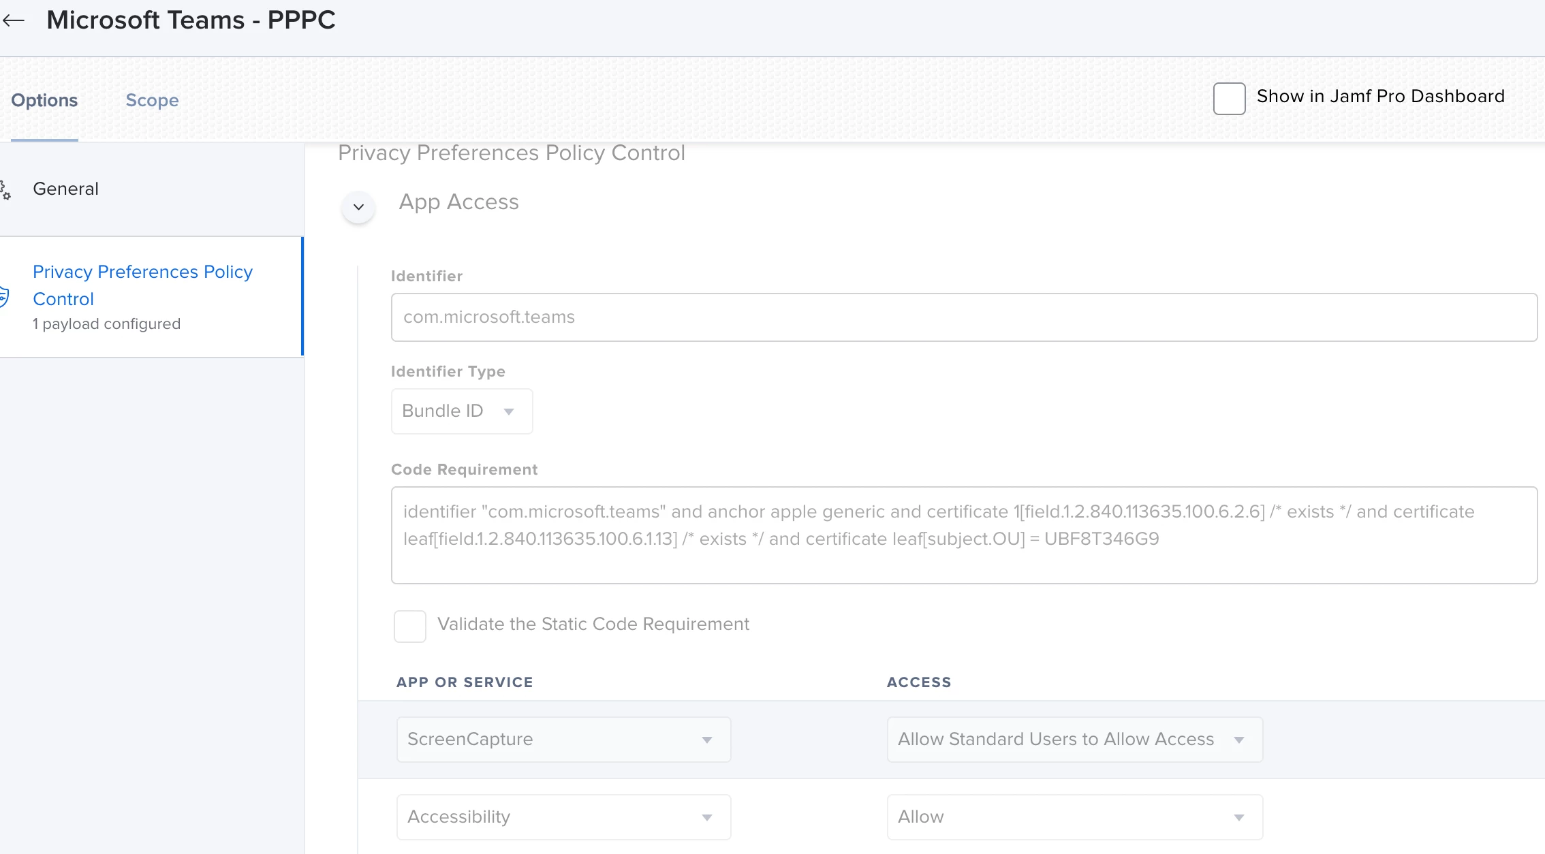Click inside the Code Requirement text area
Image resolution: width=1545 pixels, height=854 pixels.
(964, 535)
